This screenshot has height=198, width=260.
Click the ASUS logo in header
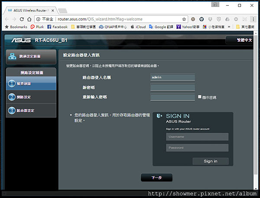pyautogui.click(x=21, y=40)
